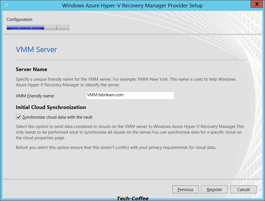The width and height of the screenshot is (265, 201).
Task: Toggle Synchronize cloud data with the vault checkbox
Action: click(18, 117)
